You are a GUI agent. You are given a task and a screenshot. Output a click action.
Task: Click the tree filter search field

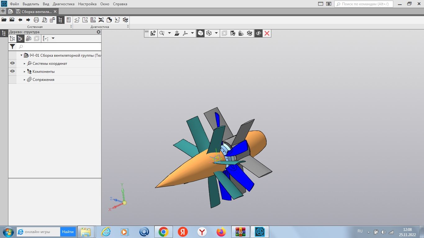point(59,47)
